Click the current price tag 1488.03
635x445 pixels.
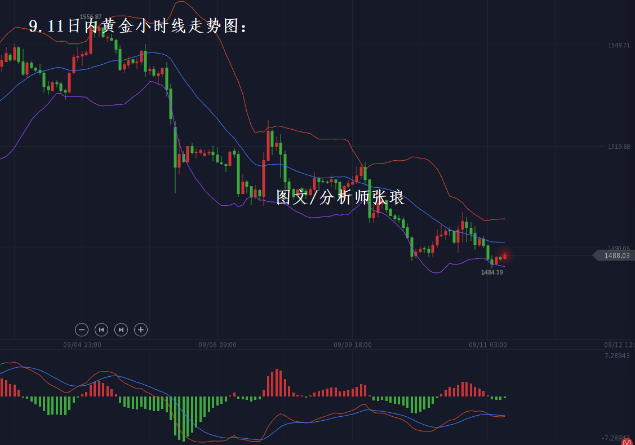616,255
